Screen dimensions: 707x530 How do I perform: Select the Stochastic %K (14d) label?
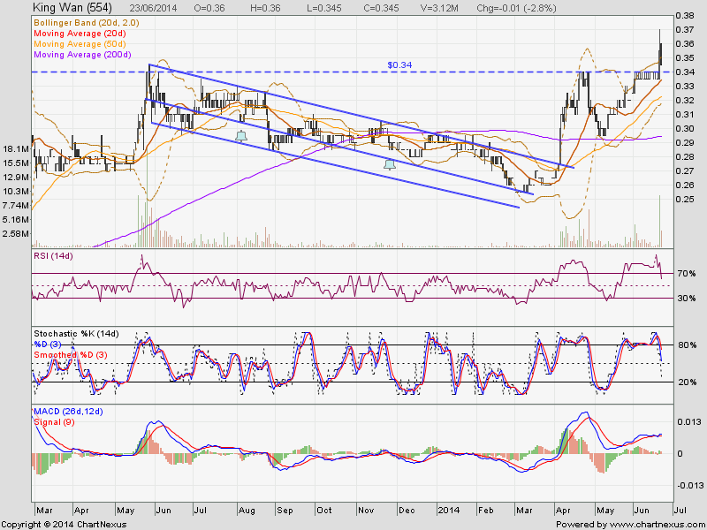pos(76,334)
